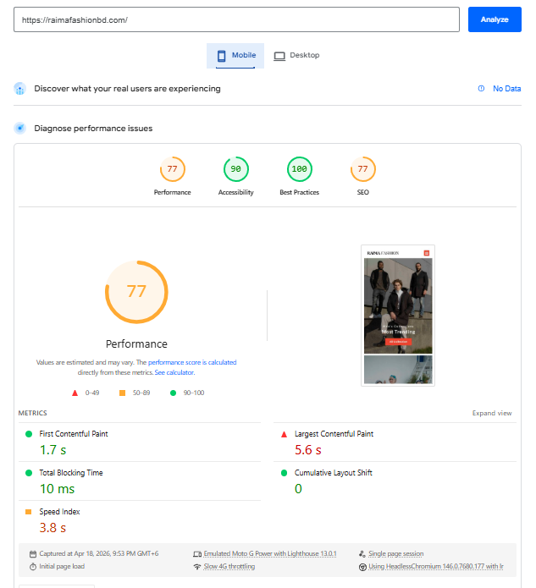The height and width of the screenshot is (588, 536).
Task: Click the Analyze button
Action: pos(495,19)
